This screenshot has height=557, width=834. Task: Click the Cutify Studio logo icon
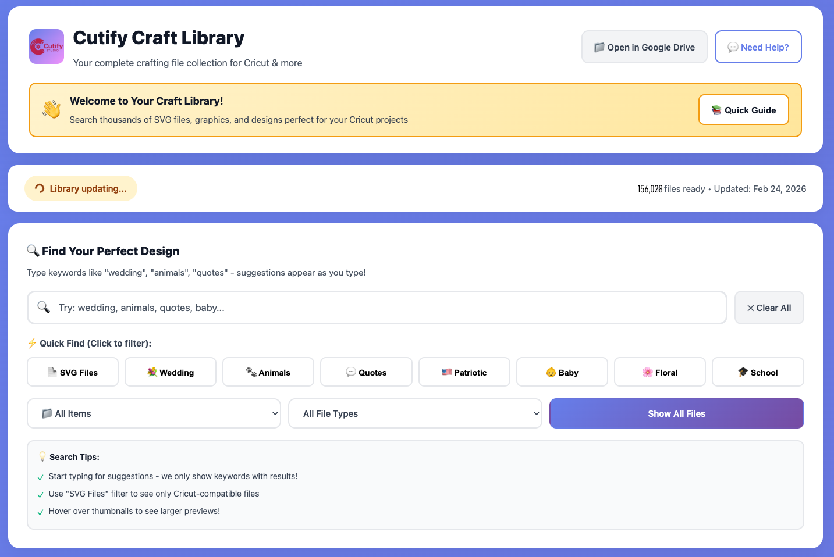point(47,47)
